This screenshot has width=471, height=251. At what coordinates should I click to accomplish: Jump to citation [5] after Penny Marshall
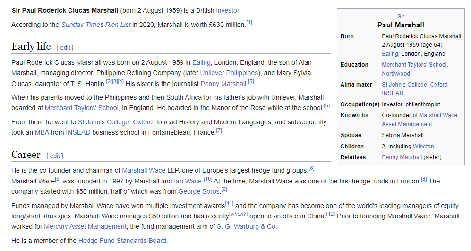click(x=251, y=81)
